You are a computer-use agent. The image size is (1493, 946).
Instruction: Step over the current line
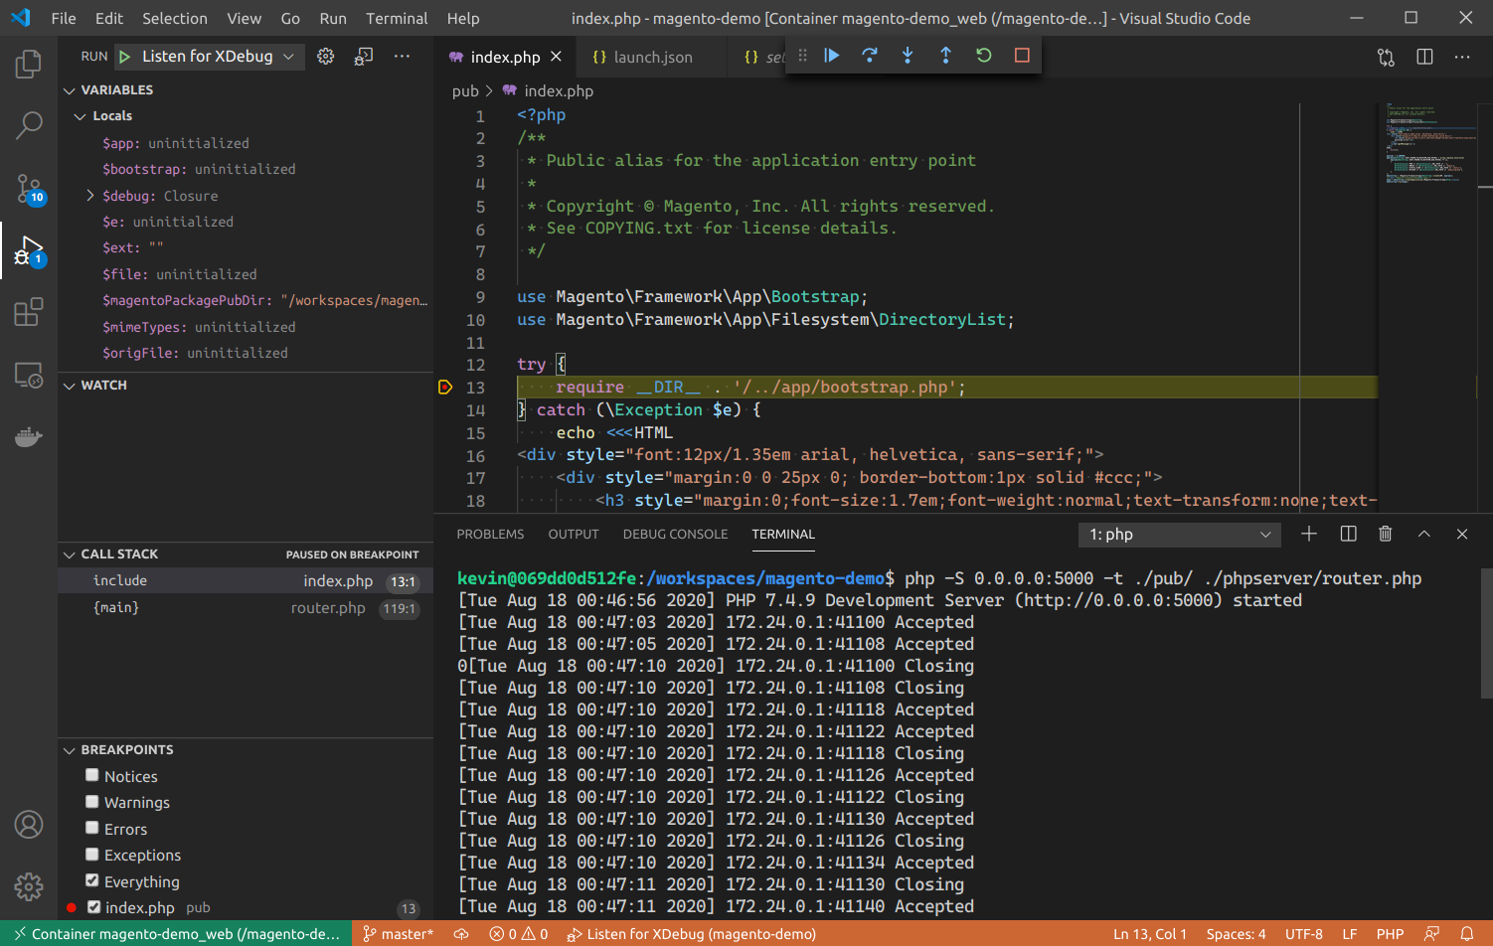point(870,56)
